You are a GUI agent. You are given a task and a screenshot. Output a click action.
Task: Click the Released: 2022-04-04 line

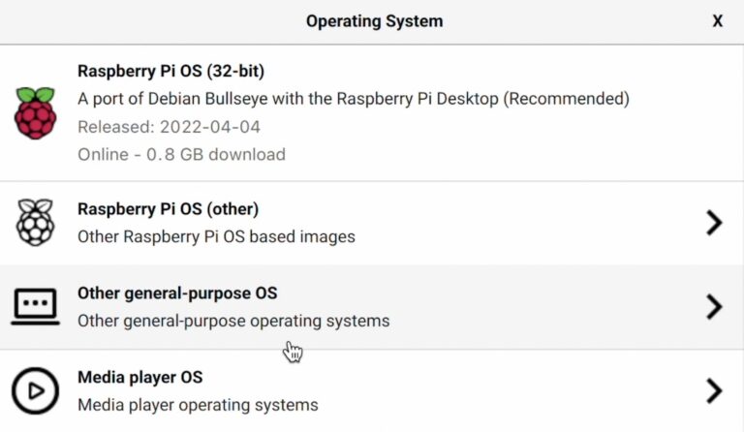[169, 127]
